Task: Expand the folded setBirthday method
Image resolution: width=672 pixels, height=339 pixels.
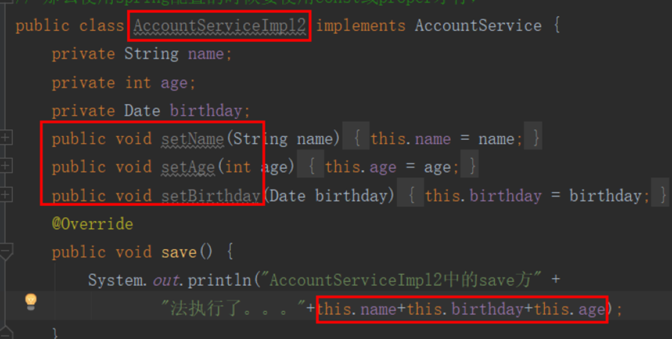Action: tap(5, 195)
